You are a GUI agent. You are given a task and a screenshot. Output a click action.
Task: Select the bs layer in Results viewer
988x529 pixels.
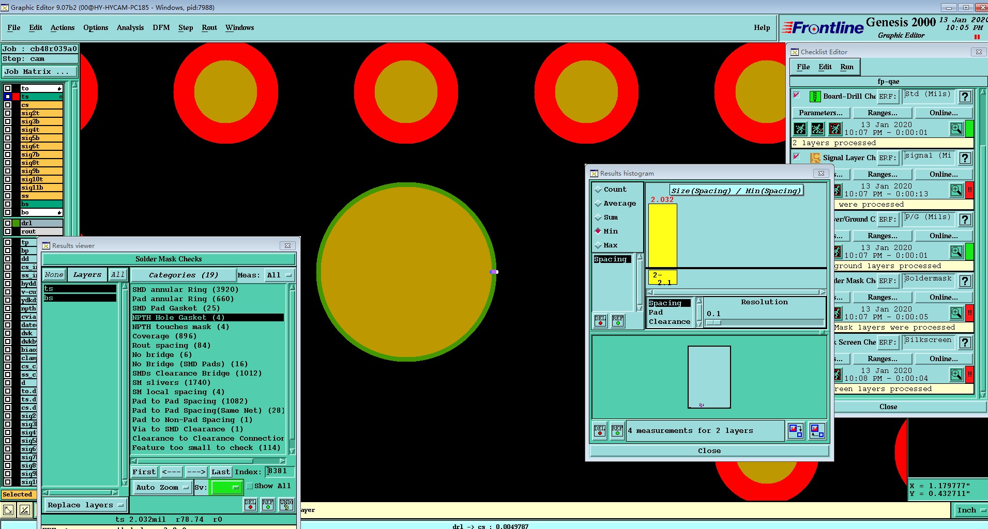80,298
